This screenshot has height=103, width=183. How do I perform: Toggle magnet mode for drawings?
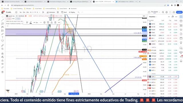pyautogui.click(x=3, y=54)
